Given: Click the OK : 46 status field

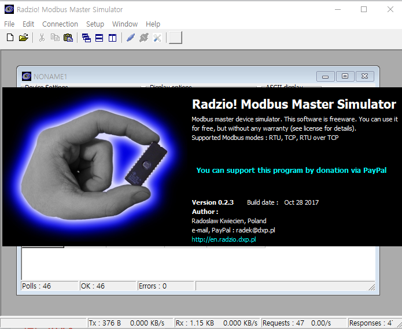Looking at the screenshot, I should [x=108, y=286].
